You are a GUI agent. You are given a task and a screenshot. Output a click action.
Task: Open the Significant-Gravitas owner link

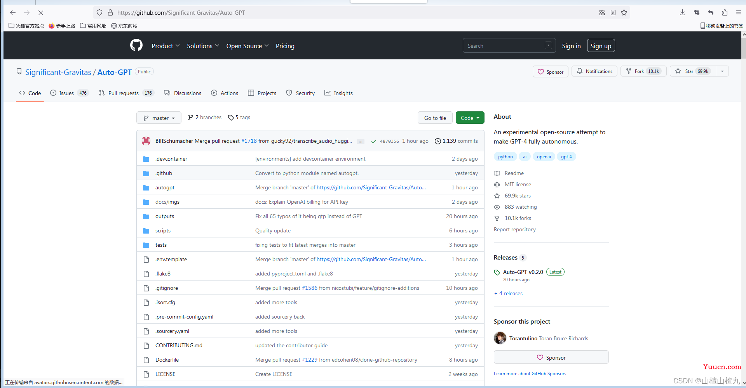pyautogui.click(x=58, y=72)
